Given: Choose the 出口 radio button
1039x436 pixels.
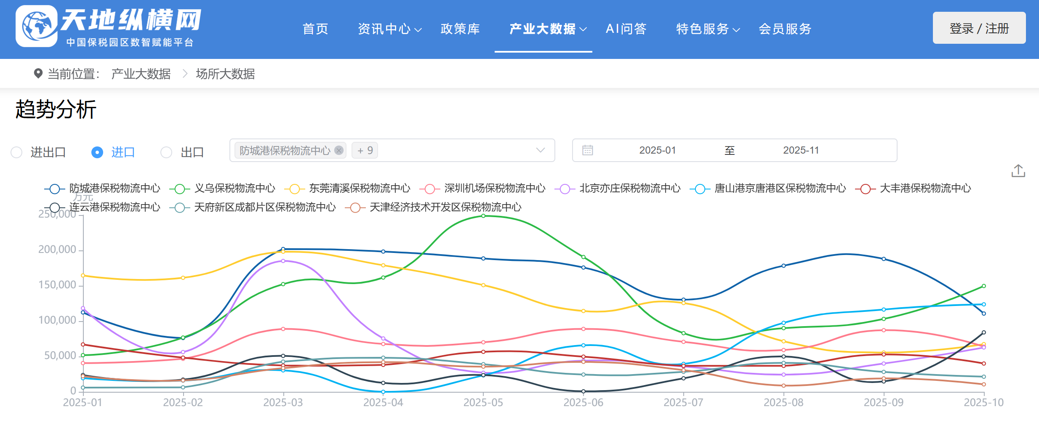Looking at the screenshot, I should [x=166, y=152].
